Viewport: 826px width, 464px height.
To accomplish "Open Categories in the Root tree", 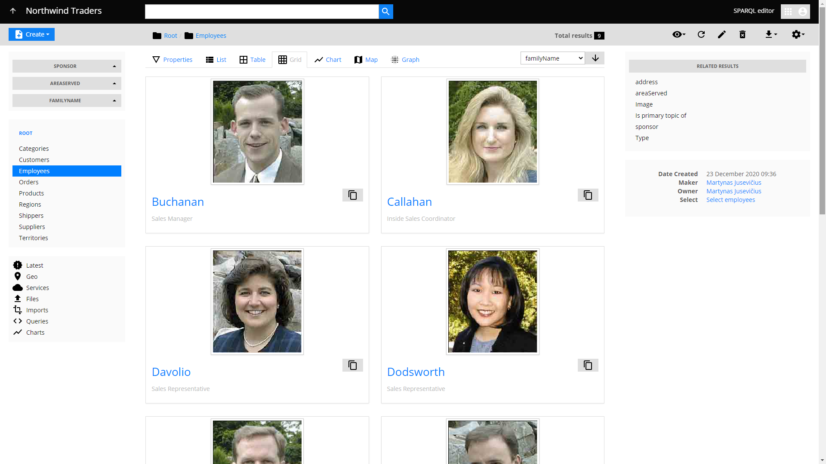I will point(34,149).
